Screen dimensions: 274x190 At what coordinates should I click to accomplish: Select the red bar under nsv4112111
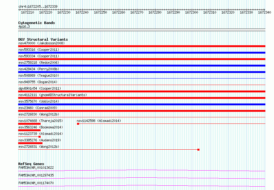coord(142,98)
